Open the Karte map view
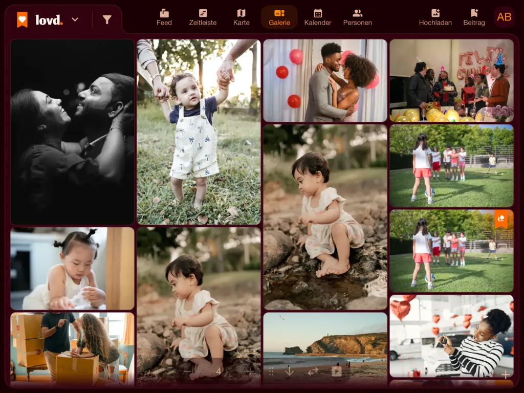This screenshot has height=393, width=524. (242, 18)
